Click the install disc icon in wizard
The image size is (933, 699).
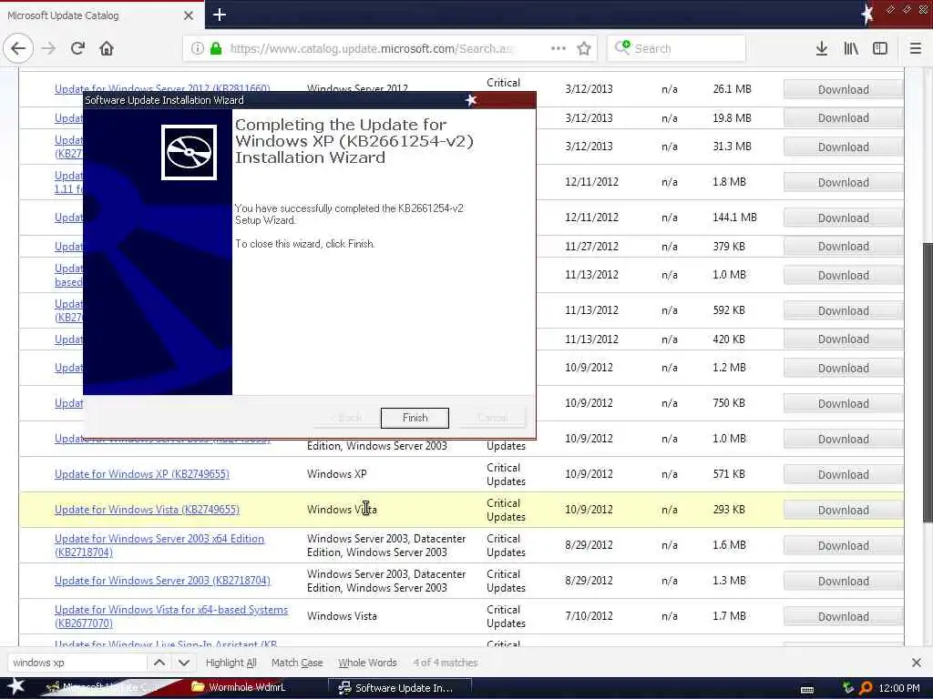(x=189, y=152)
